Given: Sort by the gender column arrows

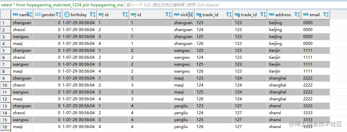Looking at the screenshot, I should click(60, 15).
